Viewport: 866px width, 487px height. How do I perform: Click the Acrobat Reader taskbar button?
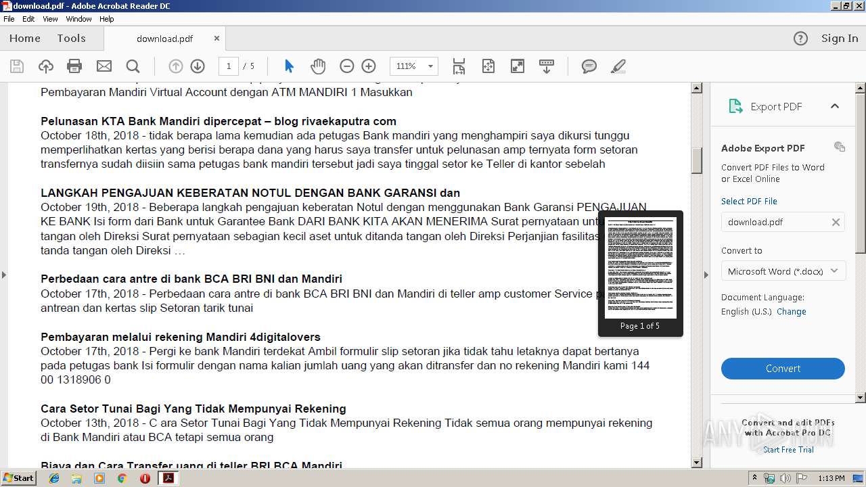coord(168,478)
